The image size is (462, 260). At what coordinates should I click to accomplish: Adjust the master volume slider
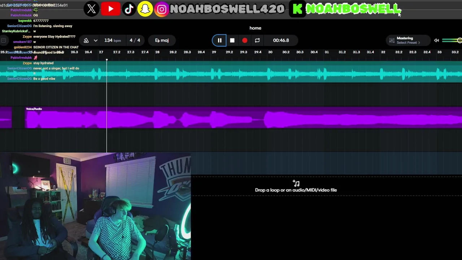452,40
